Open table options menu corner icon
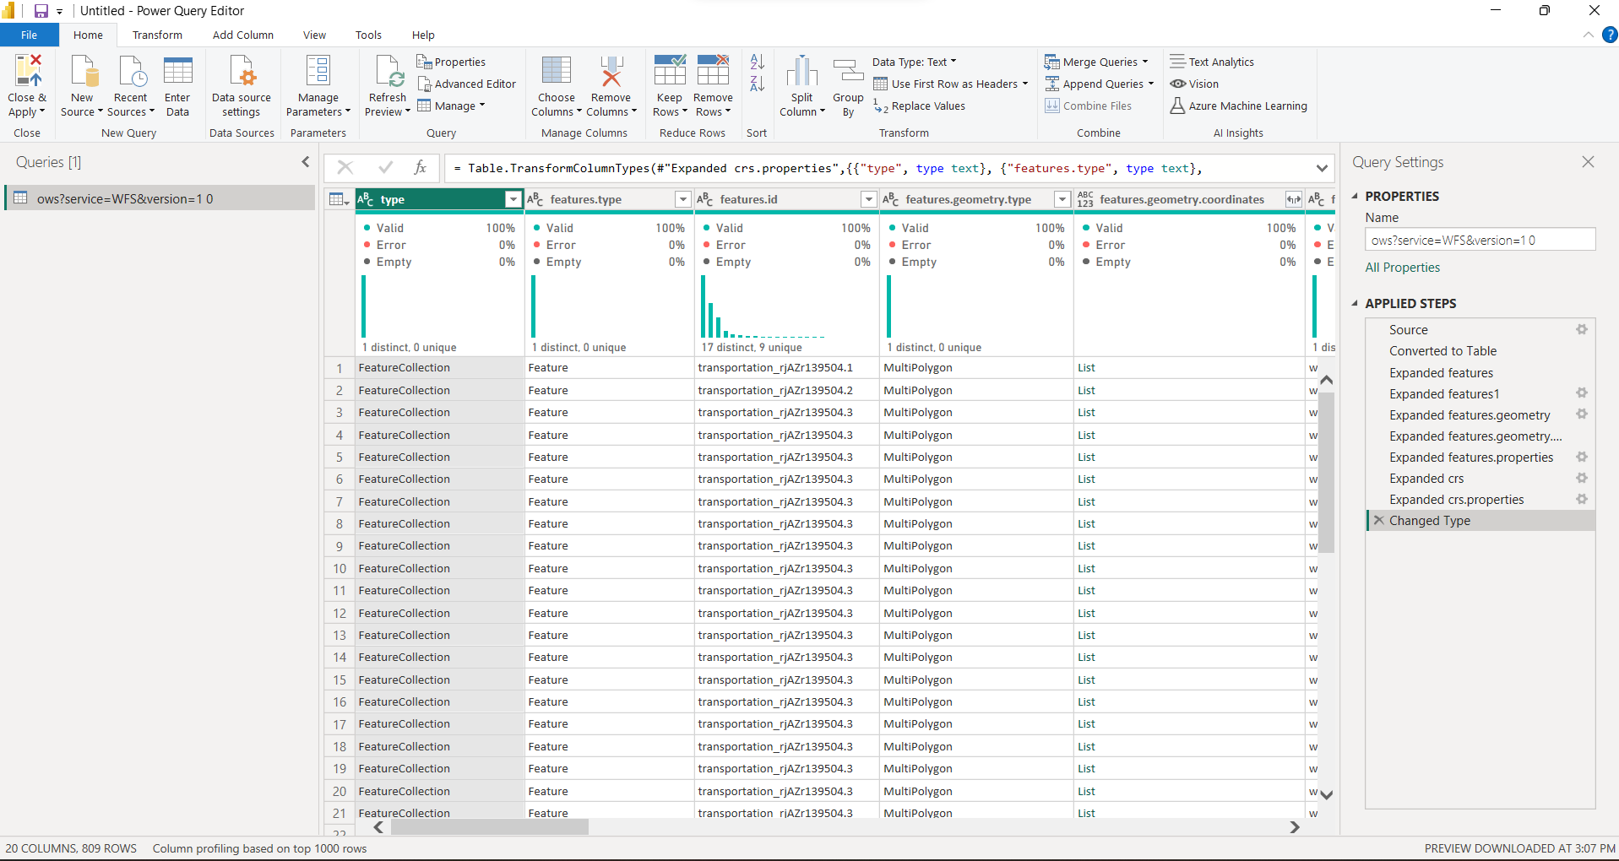 pos(340,199)
